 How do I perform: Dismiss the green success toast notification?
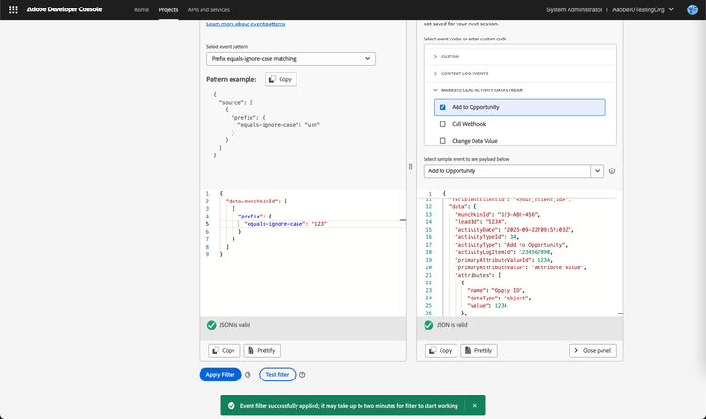(x=474, y=405)
